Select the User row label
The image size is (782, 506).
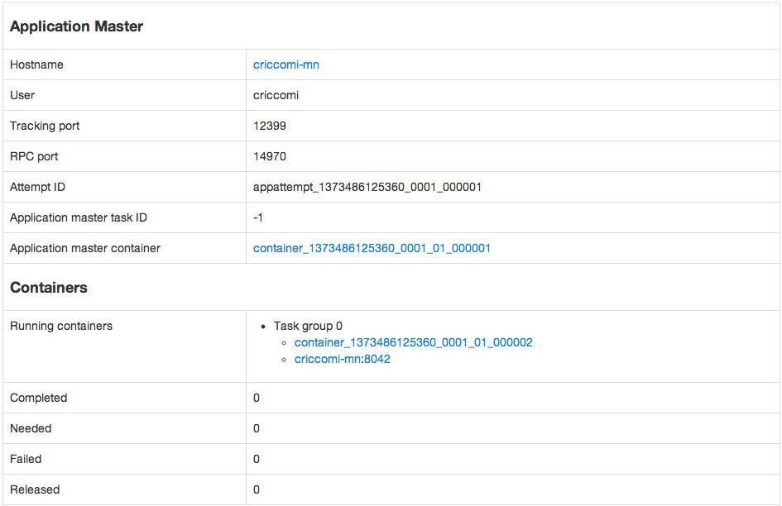(22, 95)
